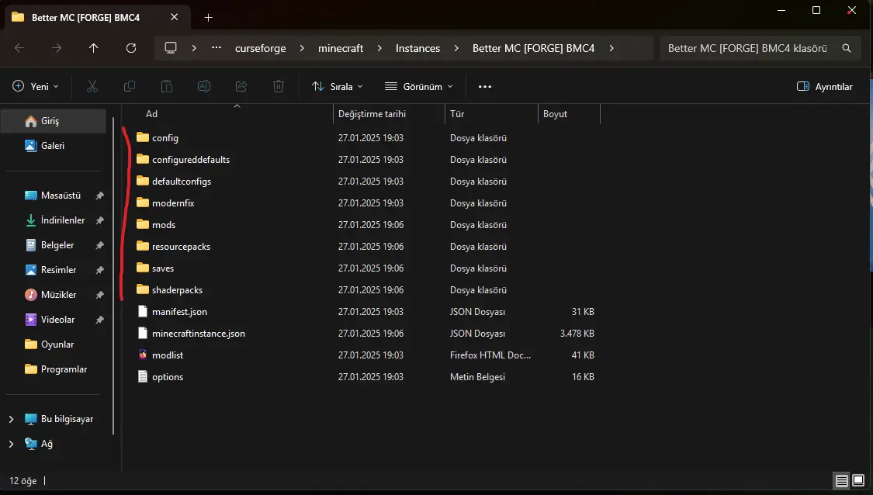Expand Bu bilgisayar tree node
The width and height of the screenshot is (873, 495).
pos(11,419)
